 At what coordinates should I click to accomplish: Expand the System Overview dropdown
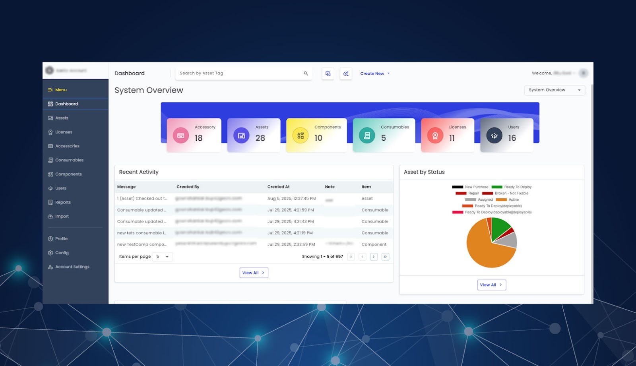554,90
